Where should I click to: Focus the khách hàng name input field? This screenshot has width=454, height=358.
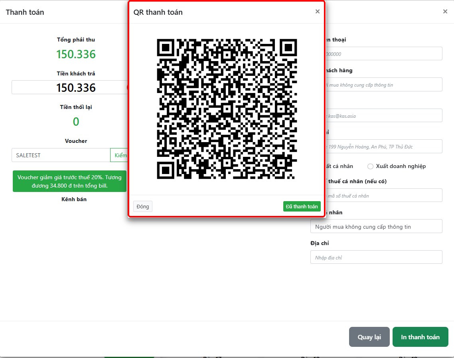[x=383, y=85]
